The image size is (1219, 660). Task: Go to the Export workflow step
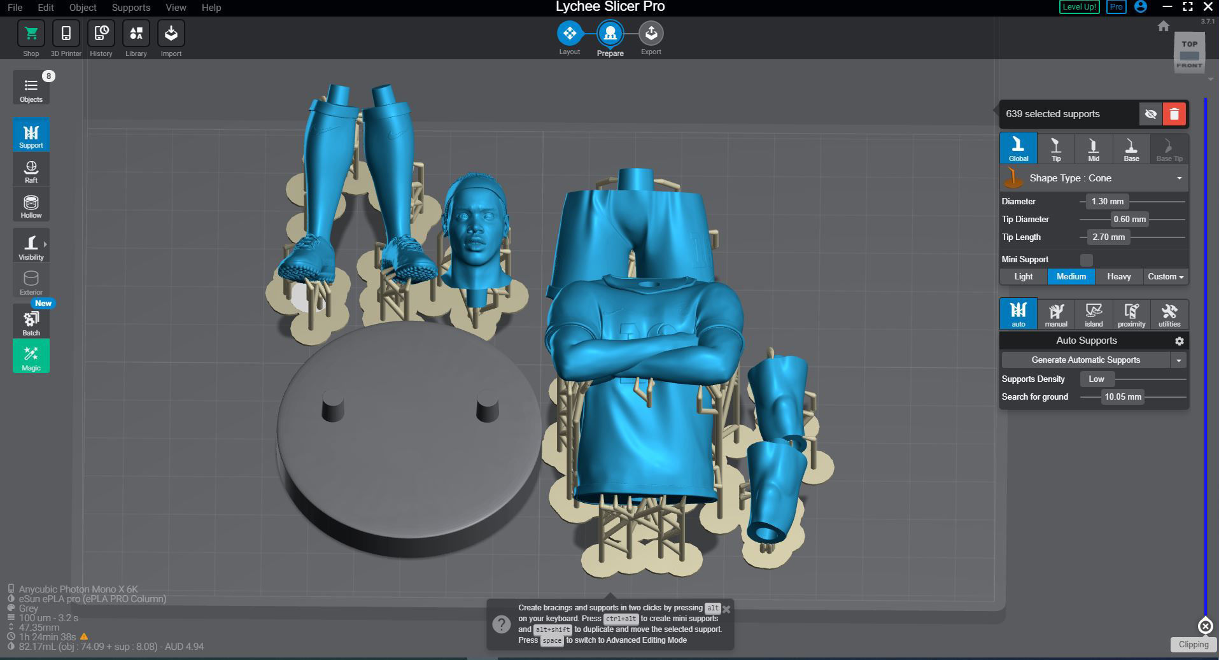651,33
